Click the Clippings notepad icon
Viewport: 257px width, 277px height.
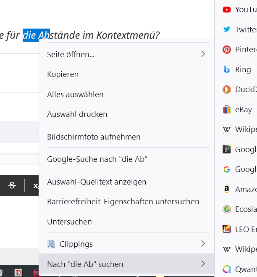point(51,244)
